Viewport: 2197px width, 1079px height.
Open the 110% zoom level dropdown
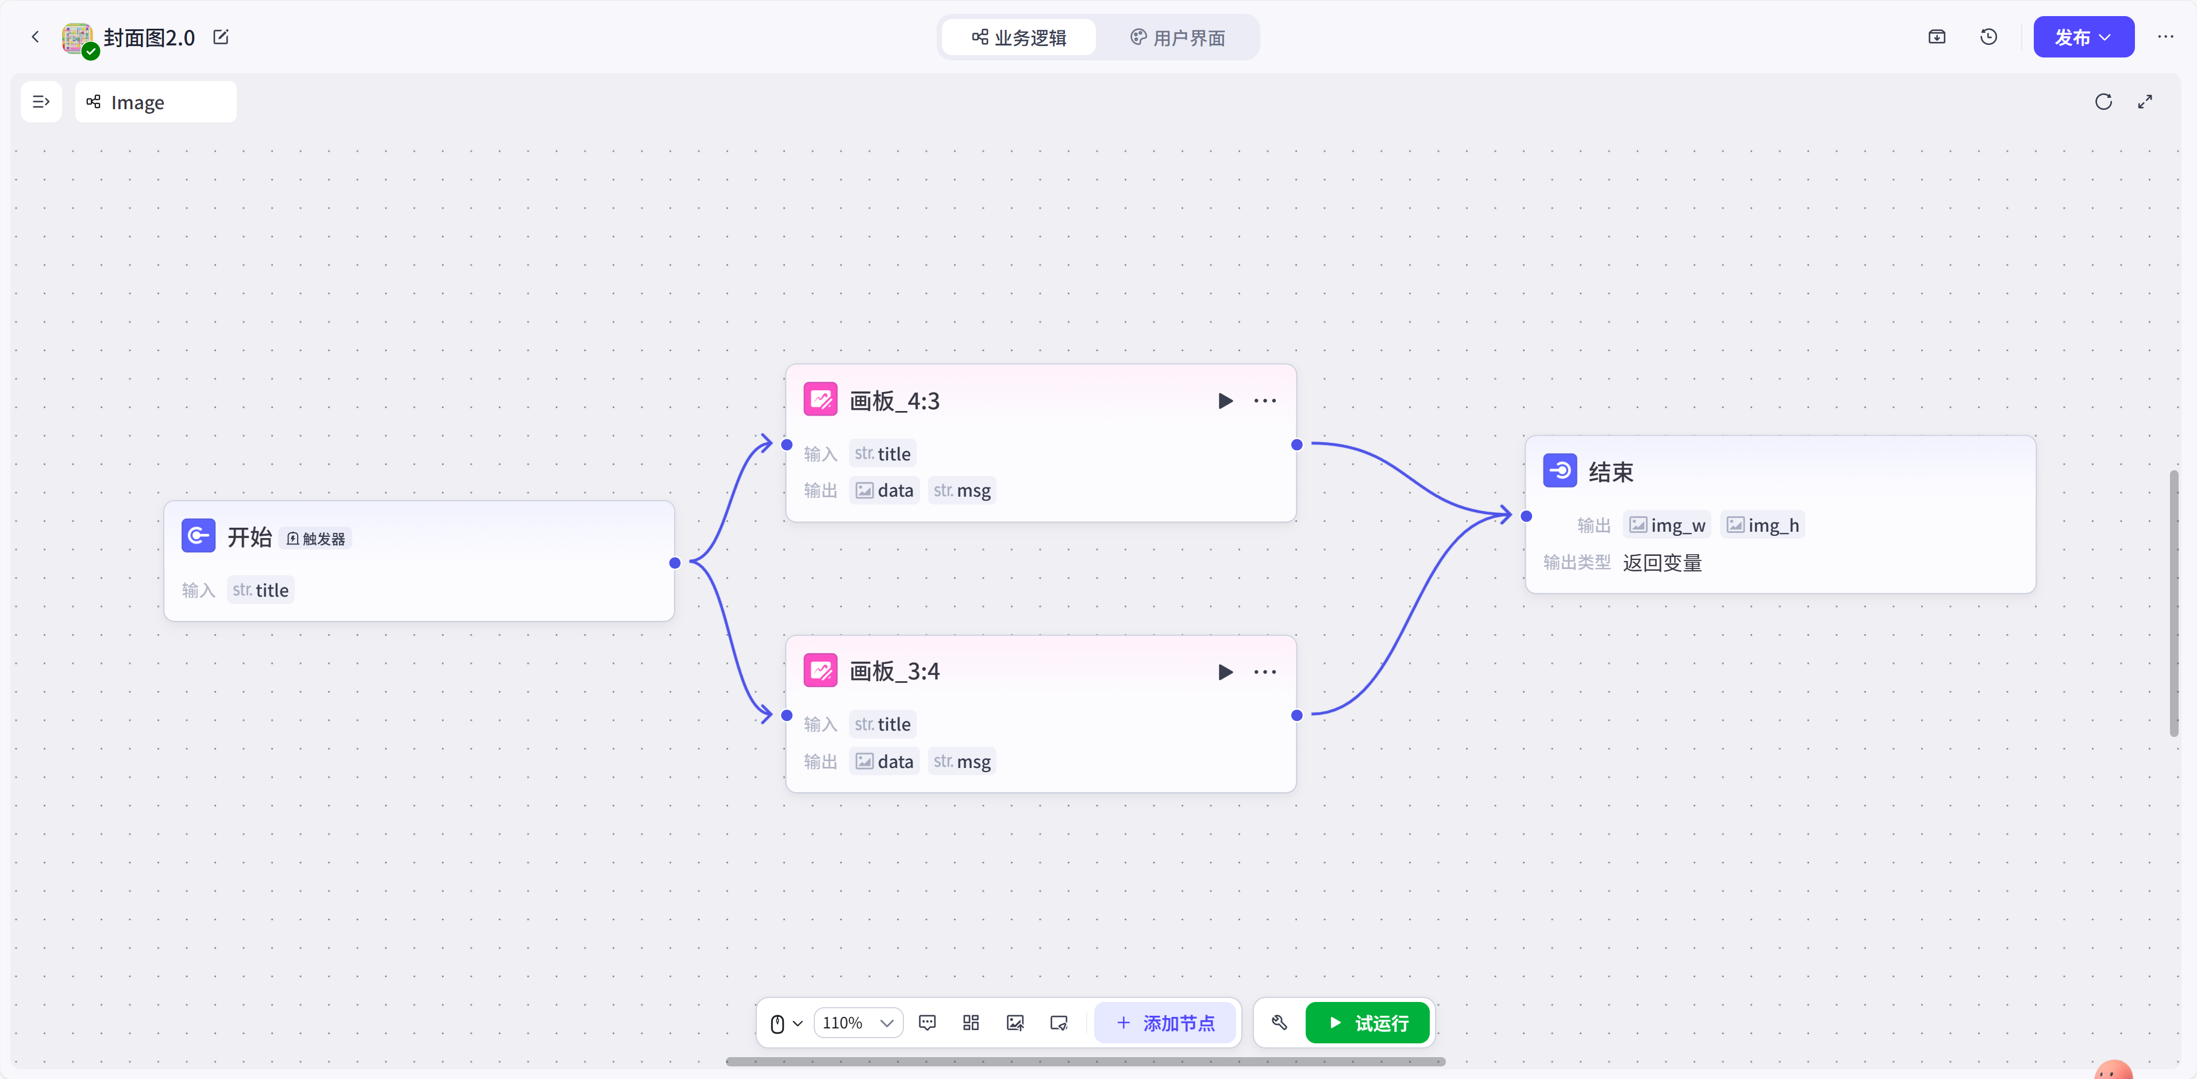click(858, 1023)
